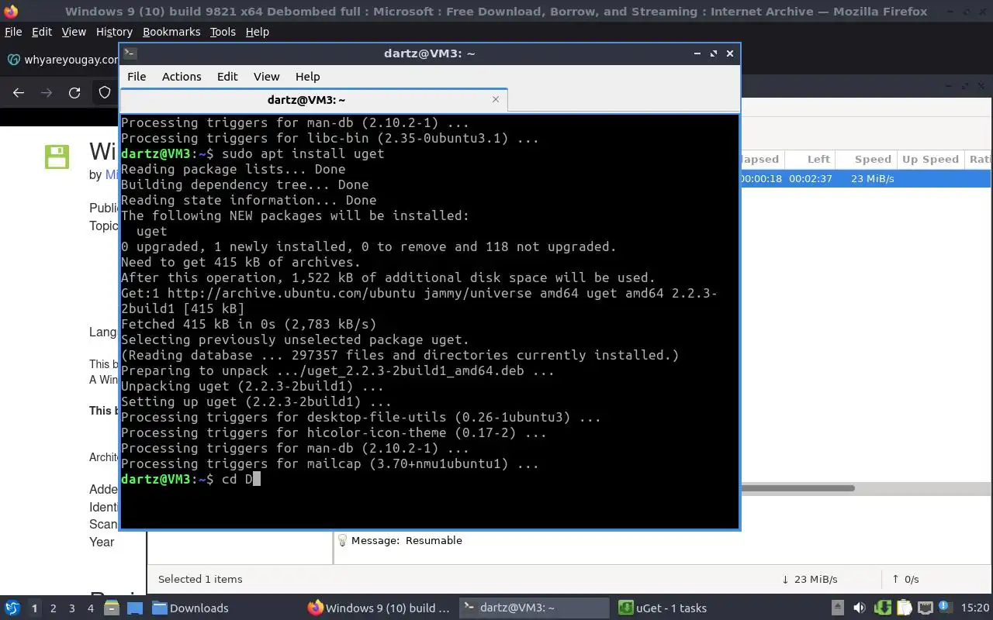Open the terminal's Help menu
The width and height of the screenshot is (993, 620).
point(307,77)
